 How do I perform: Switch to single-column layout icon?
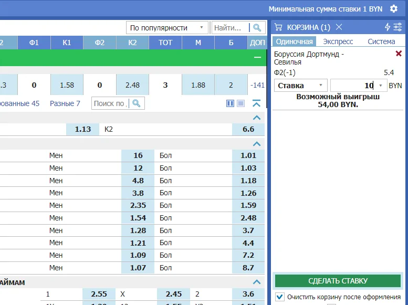pos(240,103)
